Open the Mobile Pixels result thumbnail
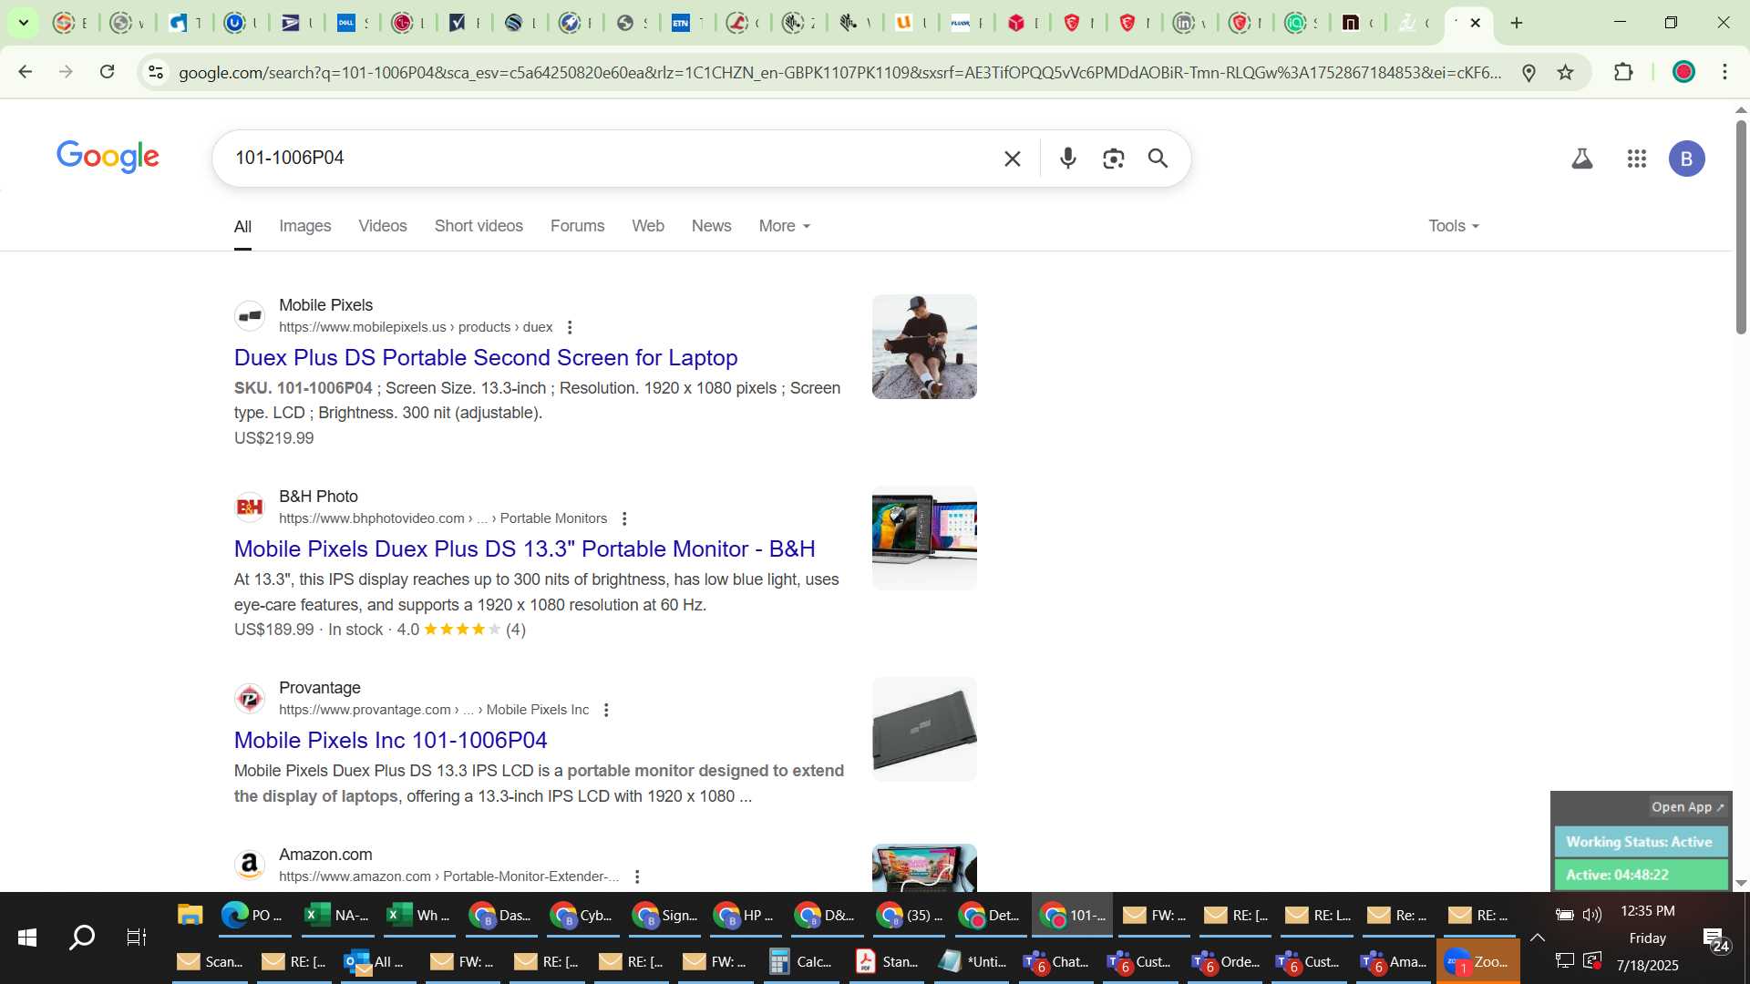Image resolution: width=1750 pixels, height=984 pixels. coord(924,346)
